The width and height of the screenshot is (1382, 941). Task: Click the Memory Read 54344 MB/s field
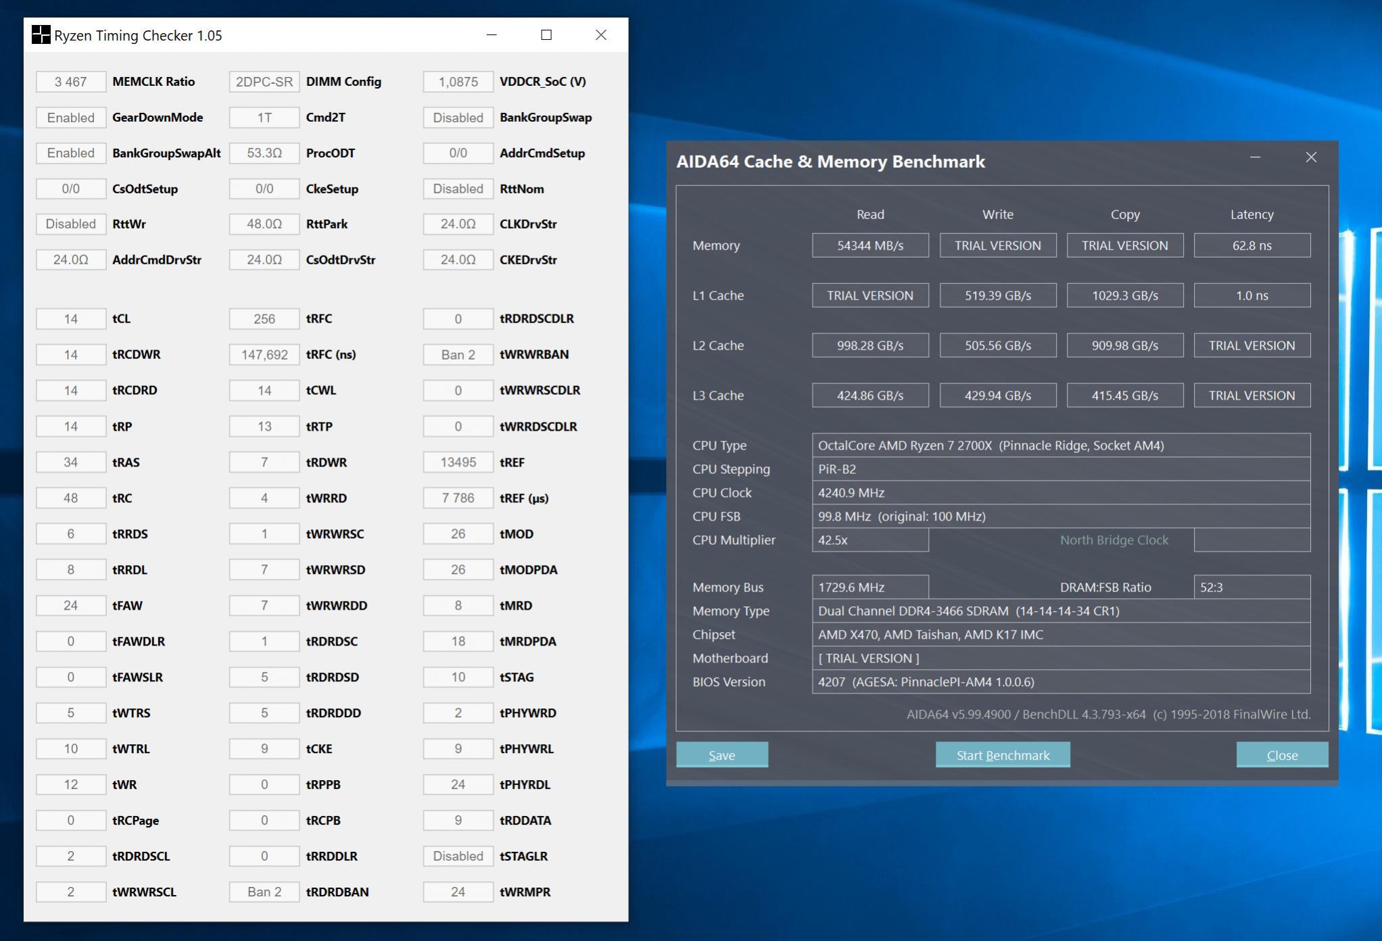[x=869, y=245]
